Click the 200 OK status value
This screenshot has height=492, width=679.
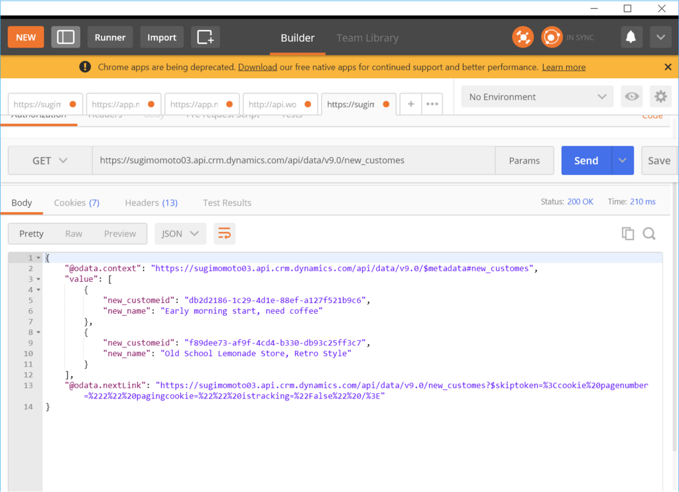pos(580,202)
